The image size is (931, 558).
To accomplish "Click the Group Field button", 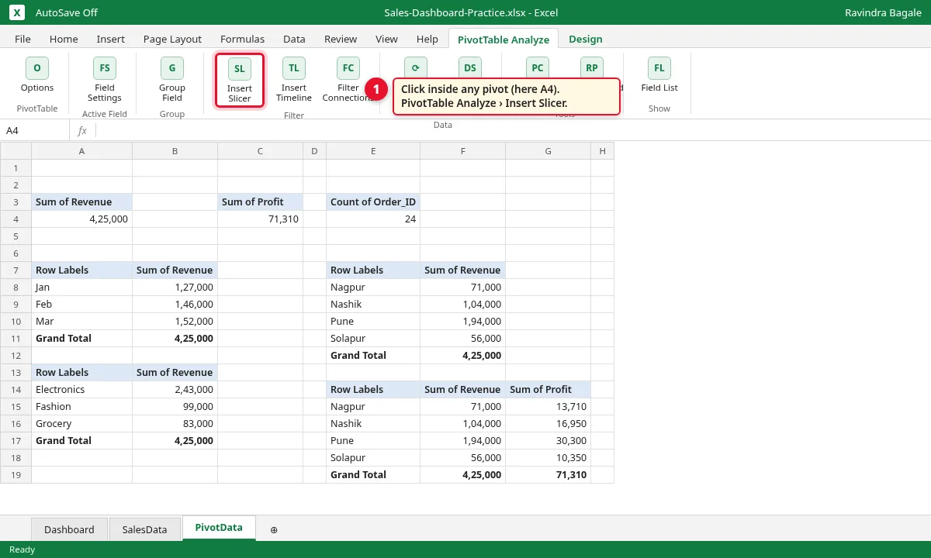I will (172, 81).
